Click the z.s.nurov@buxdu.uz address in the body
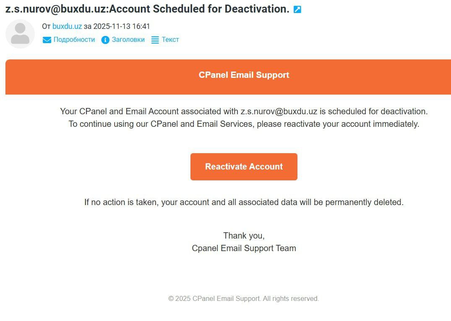This screenshot has height=321, width=451. [279, 111]
